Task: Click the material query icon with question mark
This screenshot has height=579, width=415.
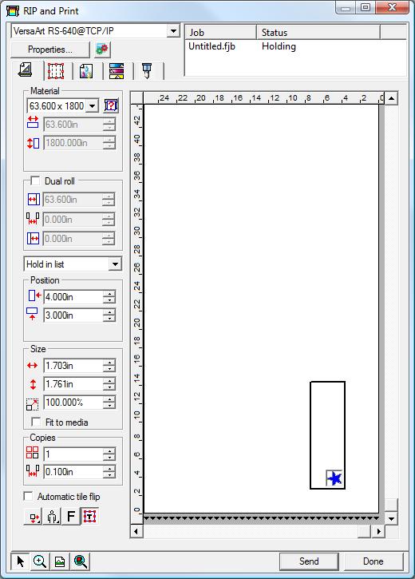Action: 111,105
